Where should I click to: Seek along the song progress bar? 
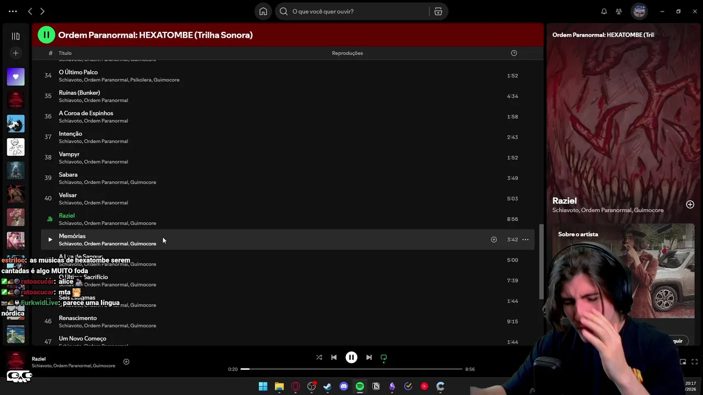point(351,369)
